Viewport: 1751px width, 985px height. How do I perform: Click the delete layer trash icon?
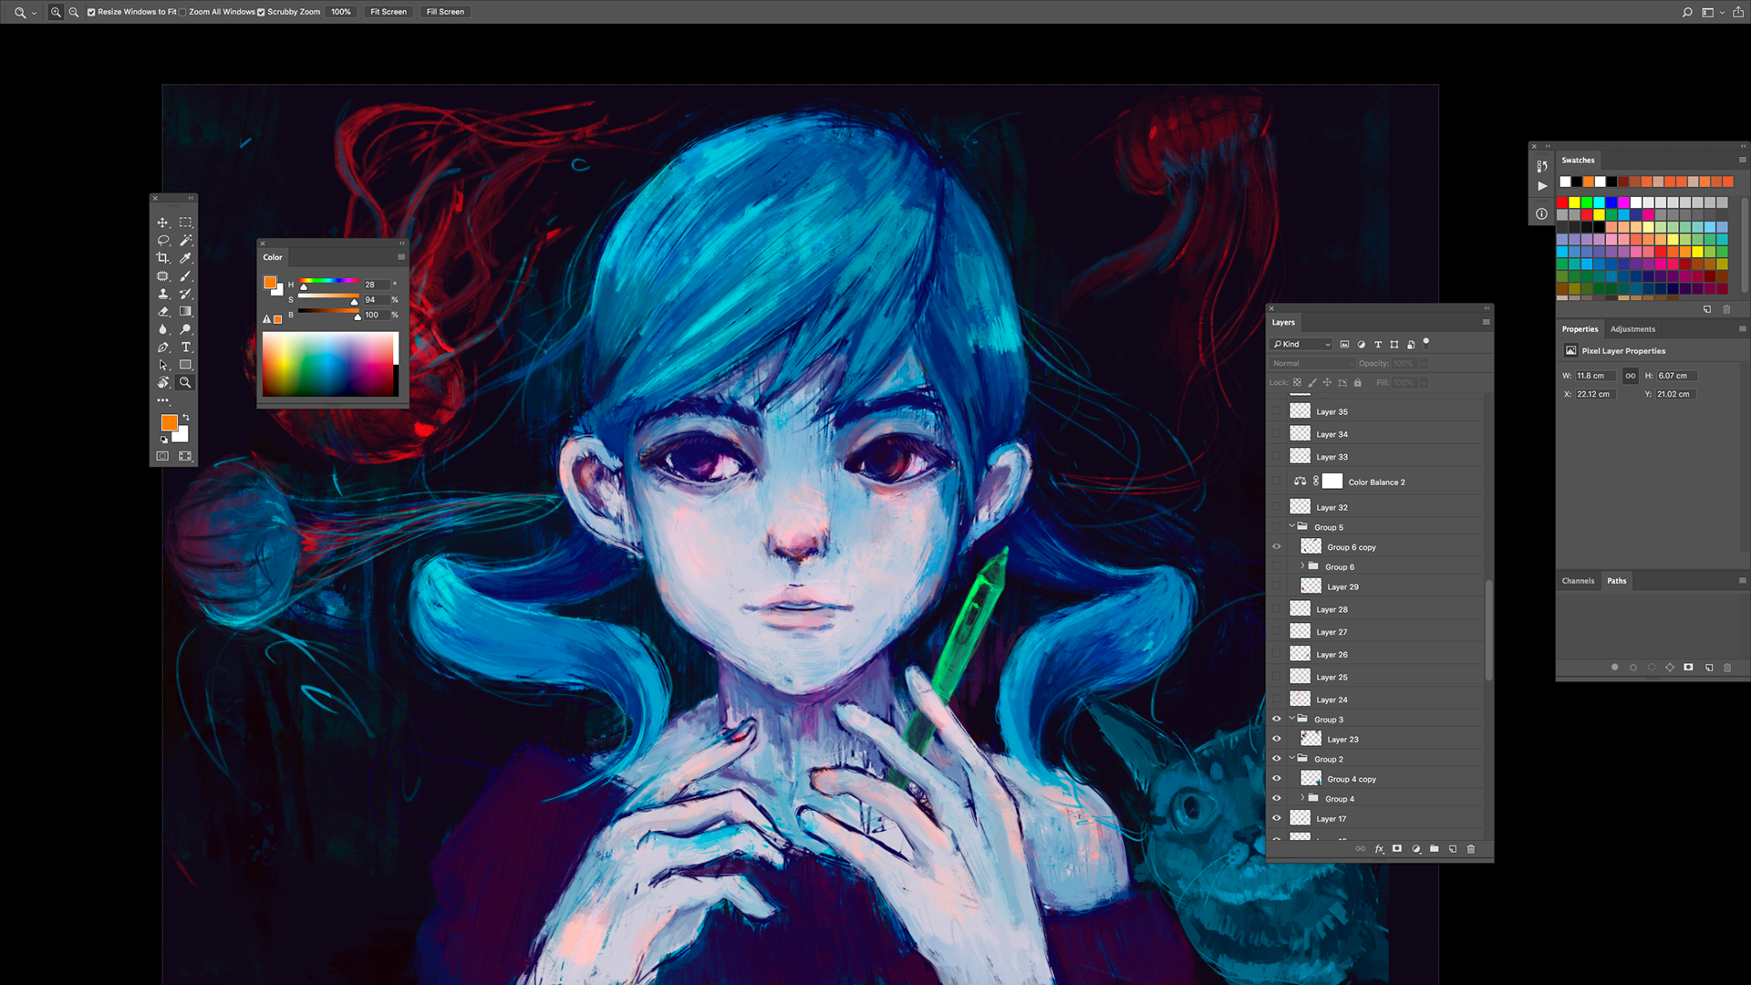(1471, 849)
